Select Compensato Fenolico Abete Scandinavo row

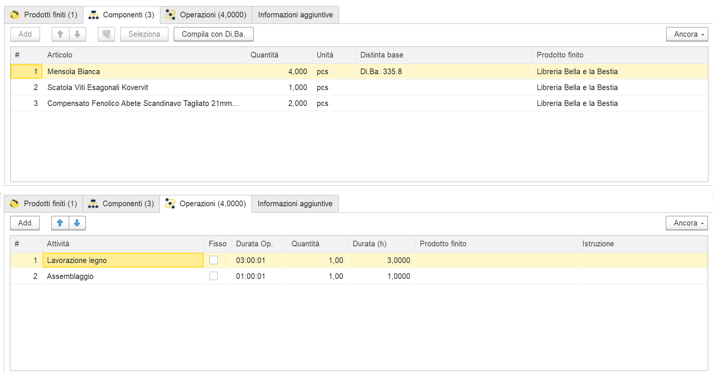(359, 103)
